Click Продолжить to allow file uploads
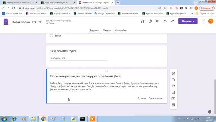 click(155, 98)
